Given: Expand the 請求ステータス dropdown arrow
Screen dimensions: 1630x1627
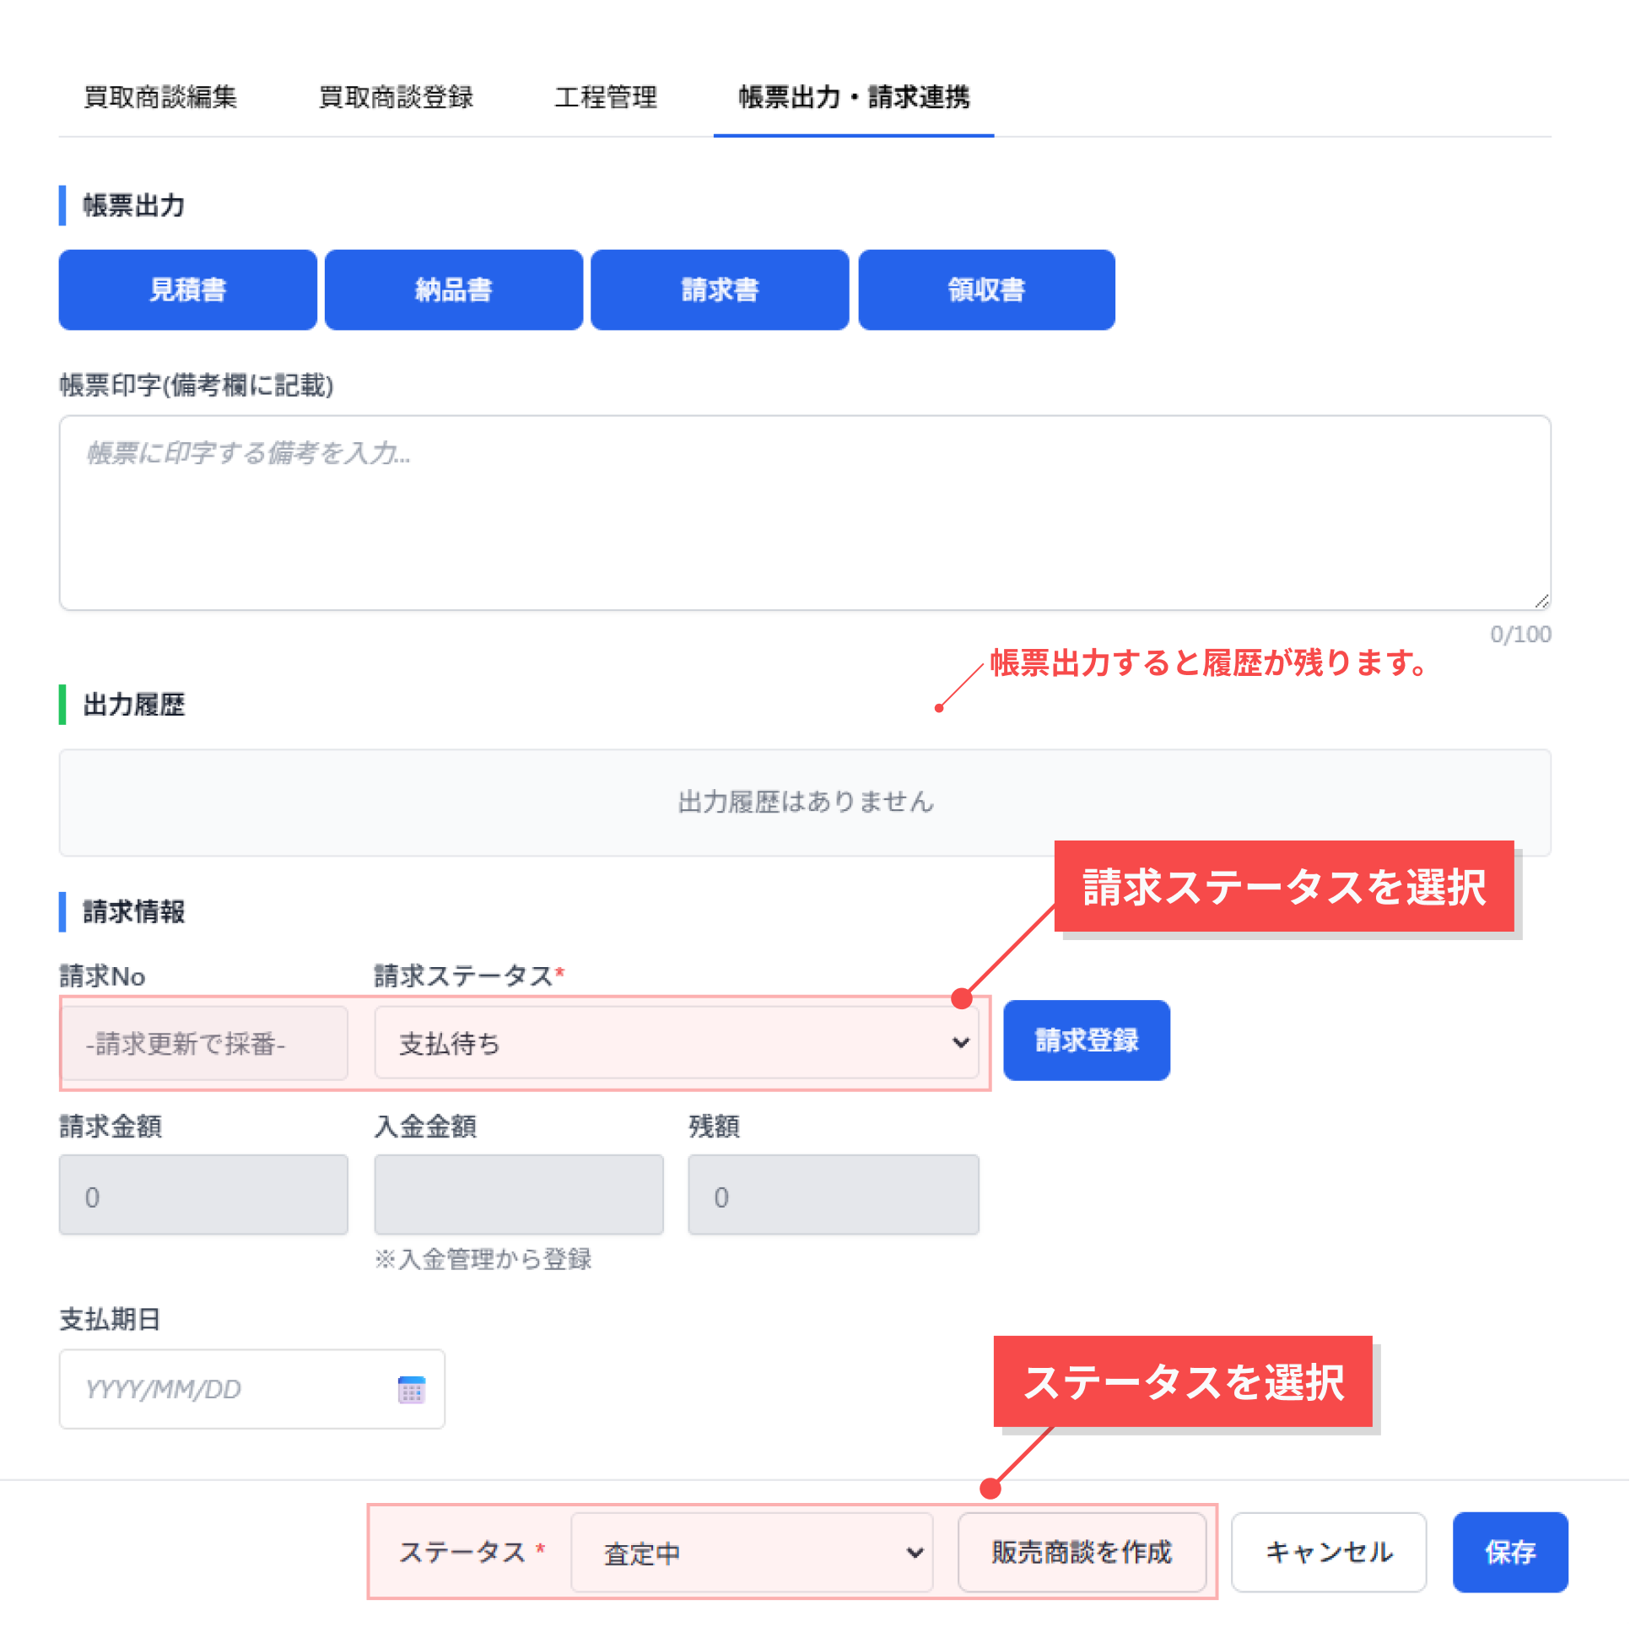Looking at the screenshot, I should 960,1043.
